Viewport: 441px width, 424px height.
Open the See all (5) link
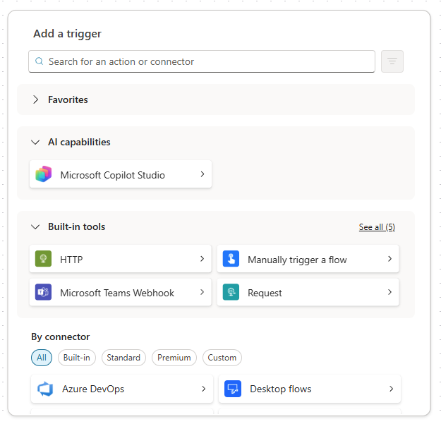pos(377,227)
